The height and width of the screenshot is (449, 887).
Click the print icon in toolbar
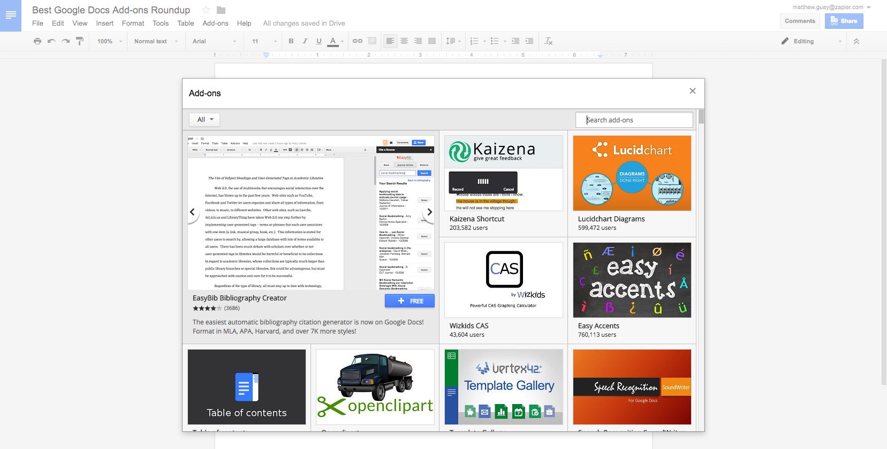[37, 41]
